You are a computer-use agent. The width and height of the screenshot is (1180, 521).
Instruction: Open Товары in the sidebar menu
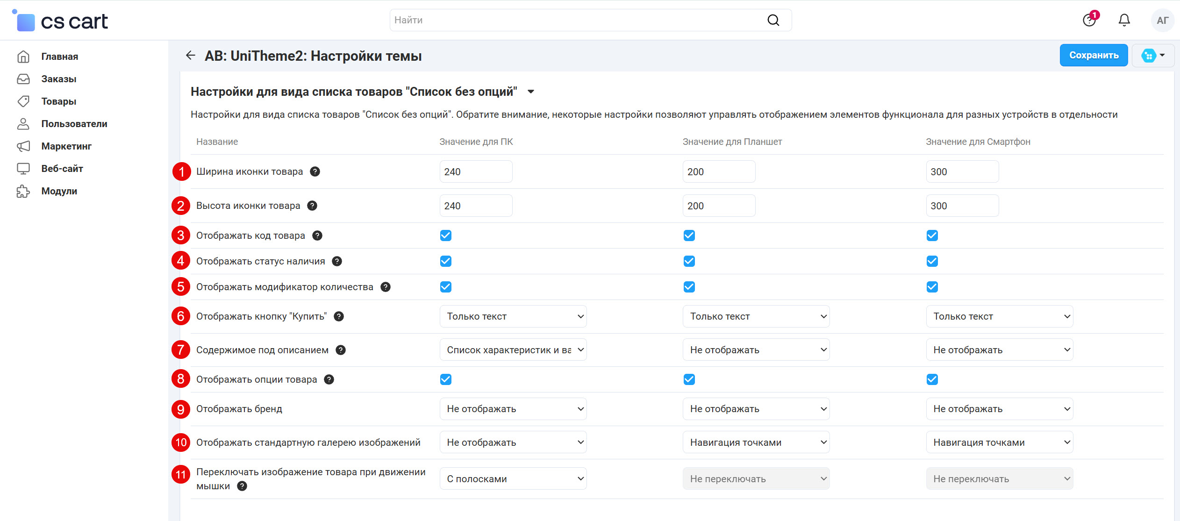click(58, 101)
